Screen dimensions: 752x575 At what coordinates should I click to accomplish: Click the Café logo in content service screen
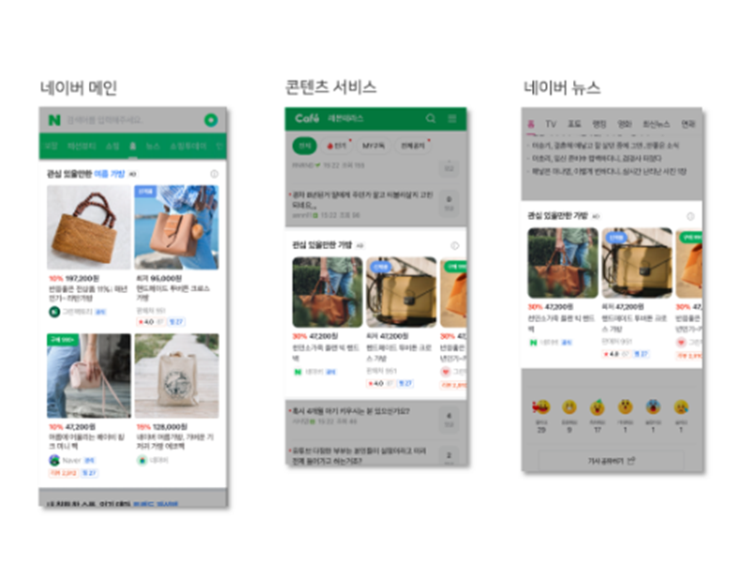(x=307, y=118)
